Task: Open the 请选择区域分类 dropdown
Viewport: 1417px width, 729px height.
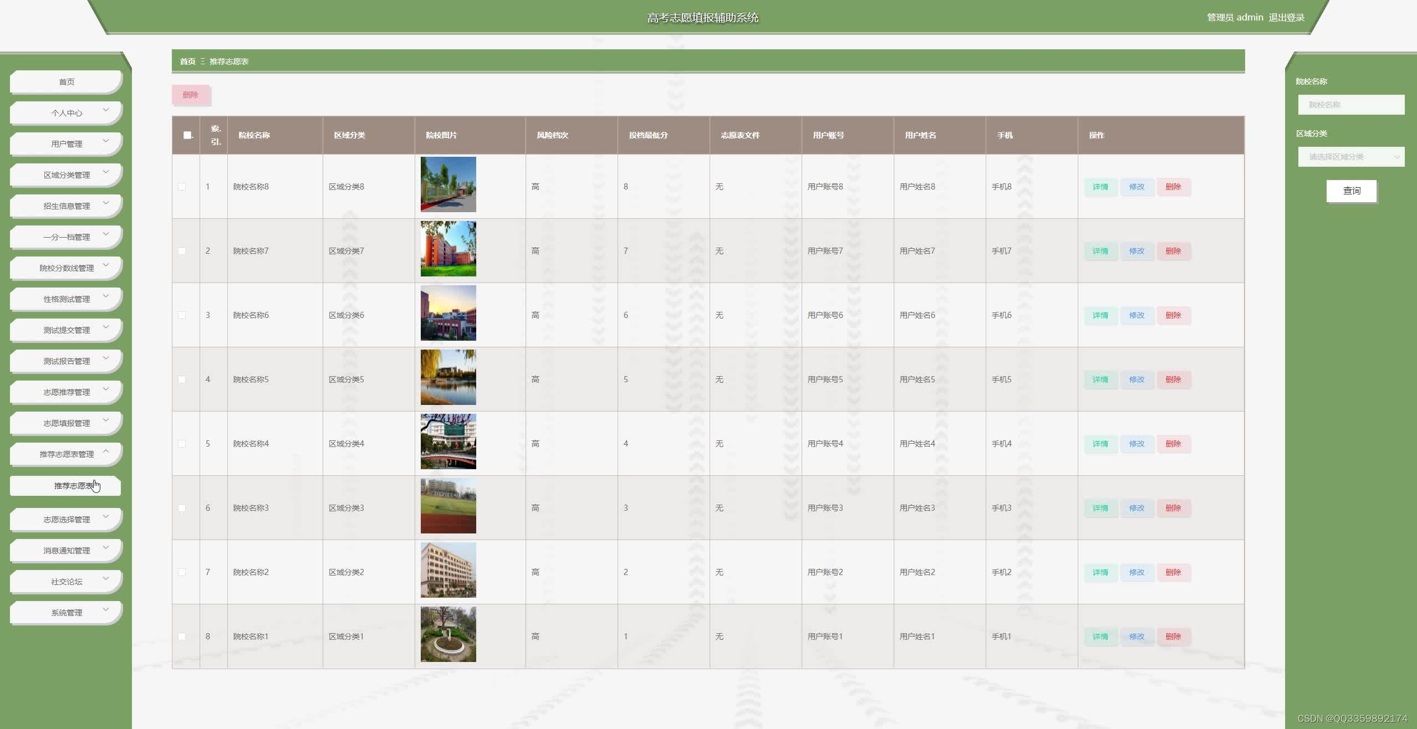Action: point(1351,157)
